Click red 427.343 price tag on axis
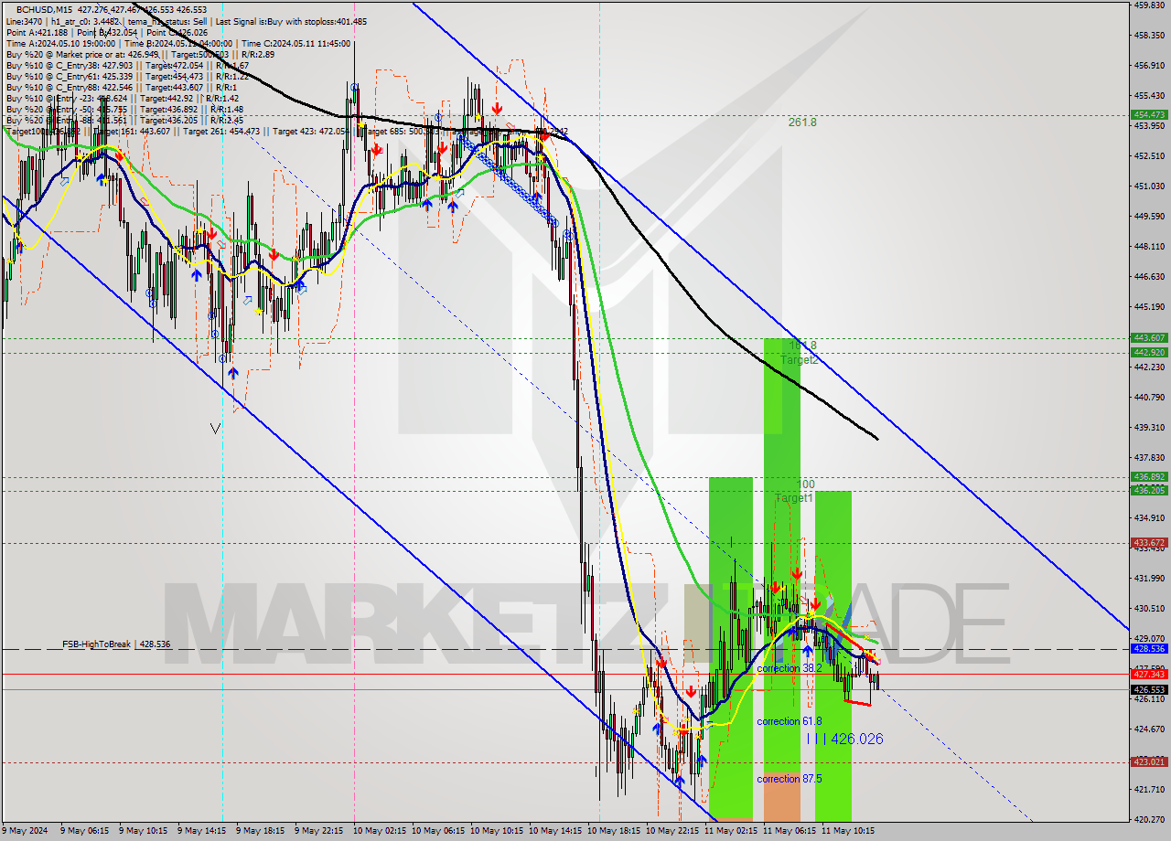This screenshot has height=841, width=1171. pos(1149,674)
